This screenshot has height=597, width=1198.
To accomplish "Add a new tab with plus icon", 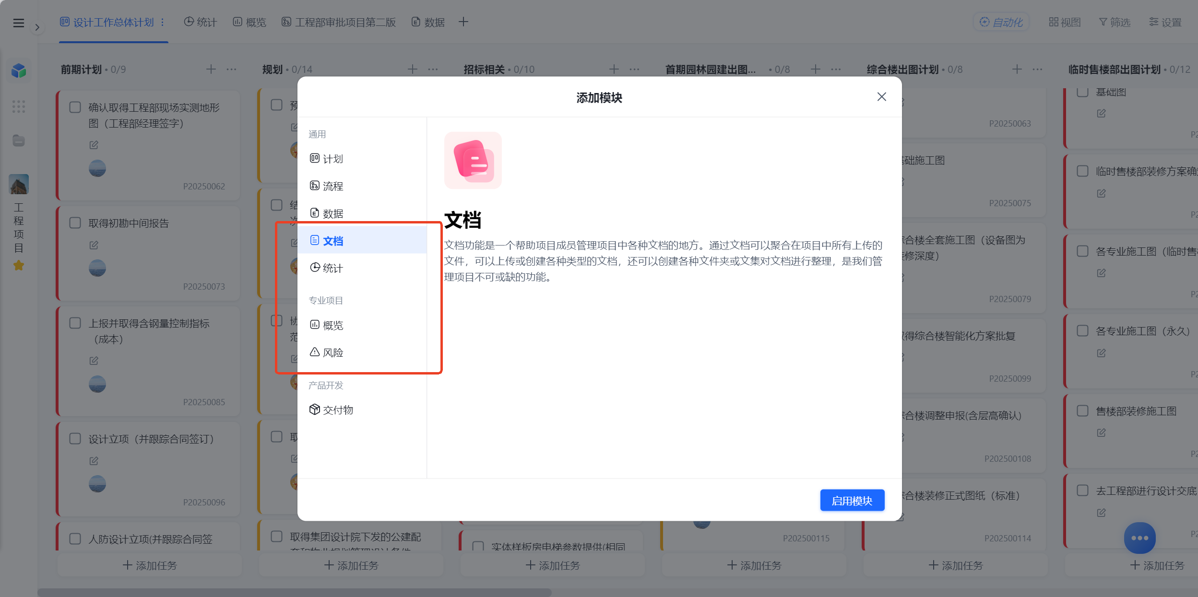I will 463,22.
